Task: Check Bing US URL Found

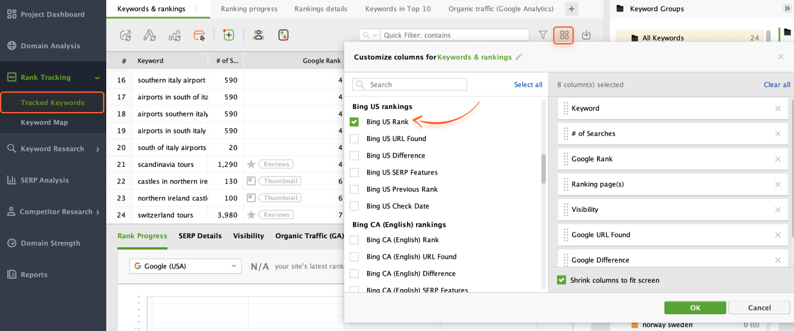Action: (354, 138)
